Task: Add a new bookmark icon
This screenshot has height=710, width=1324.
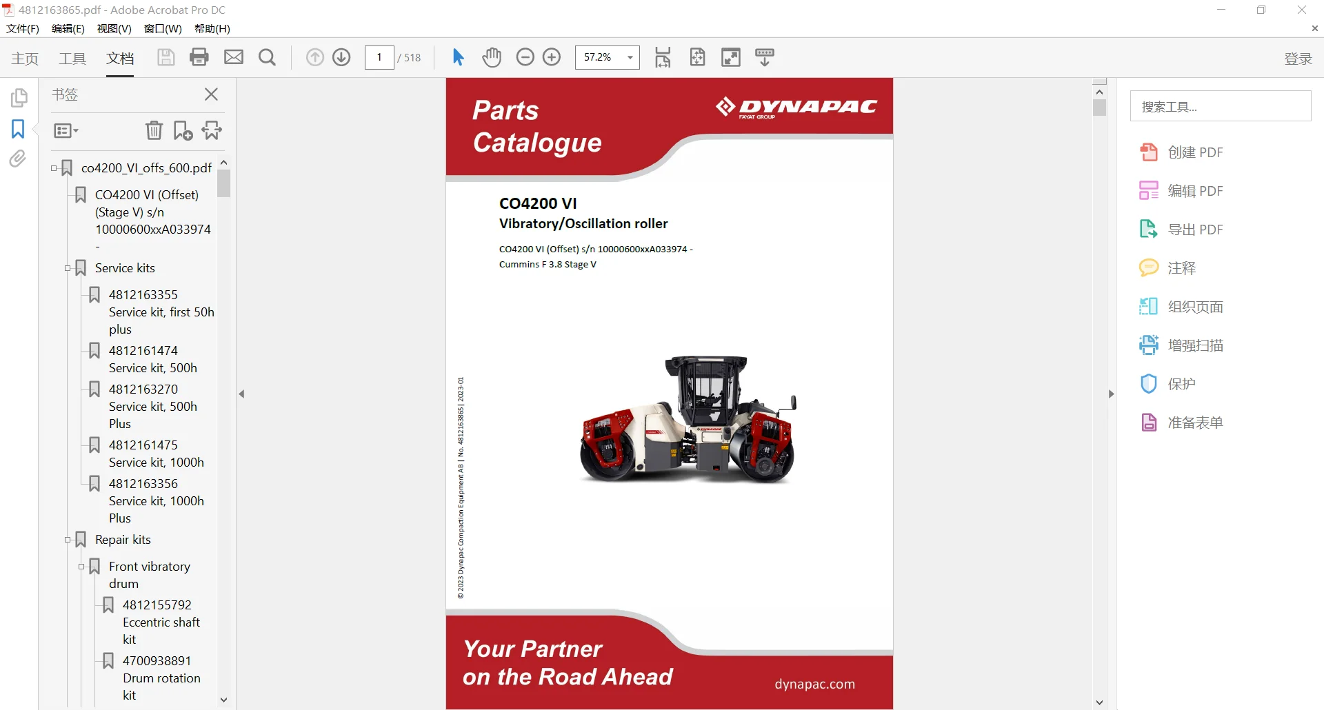Action: pyautogui.click(x=183, y=130)
